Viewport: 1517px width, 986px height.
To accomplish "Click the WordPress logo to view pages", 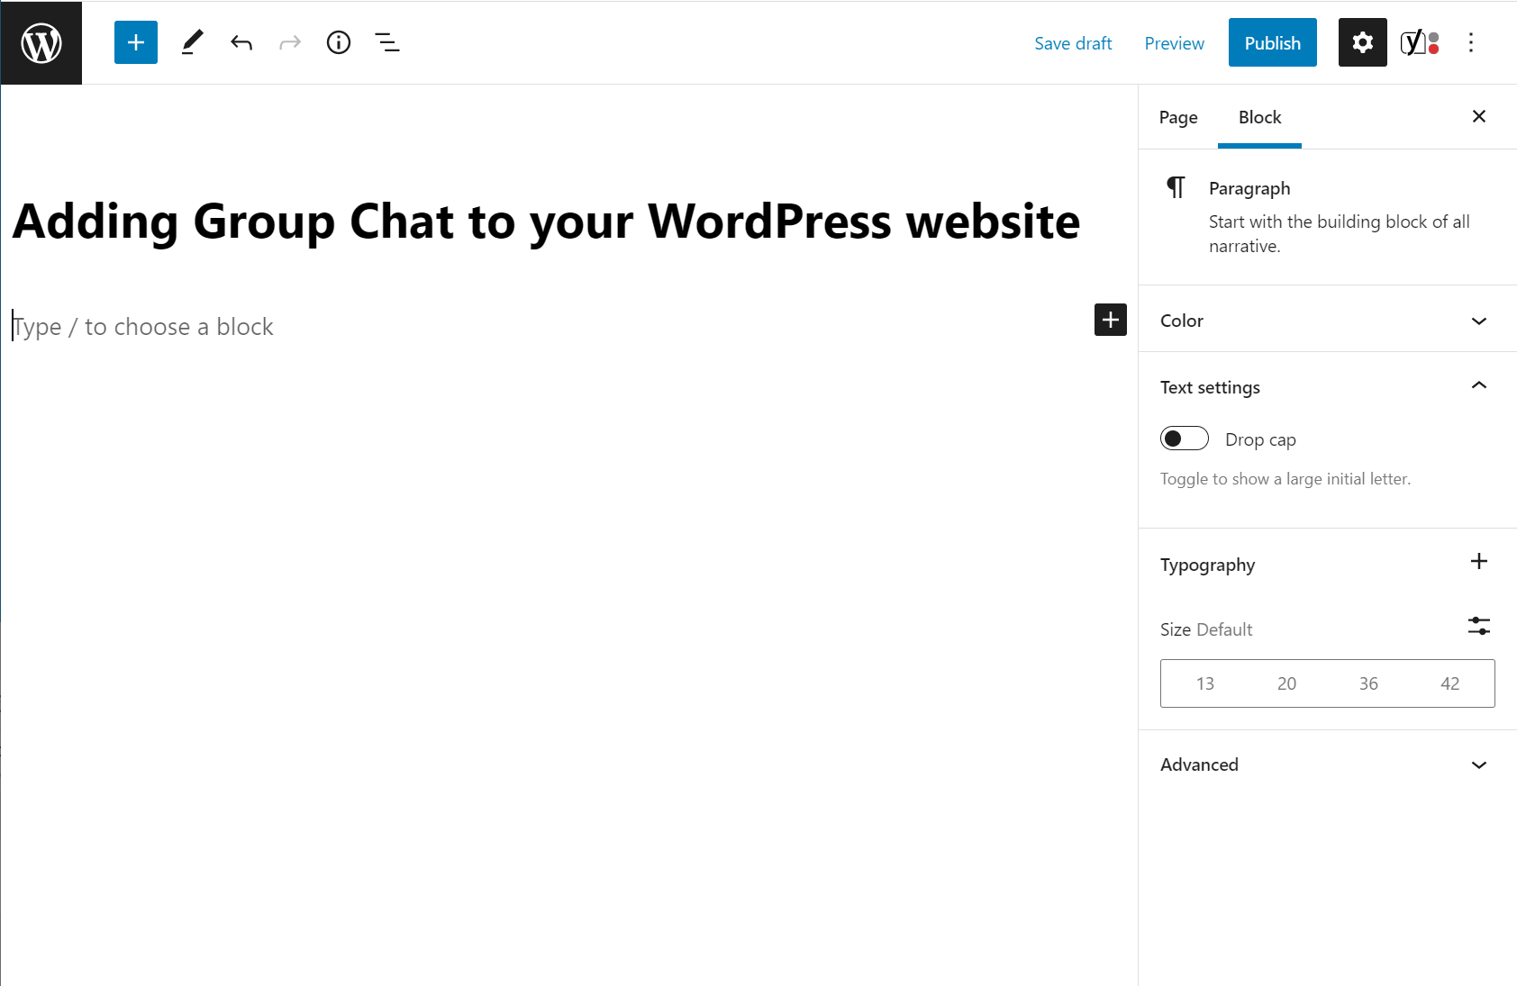I will (x=41, y=42).
